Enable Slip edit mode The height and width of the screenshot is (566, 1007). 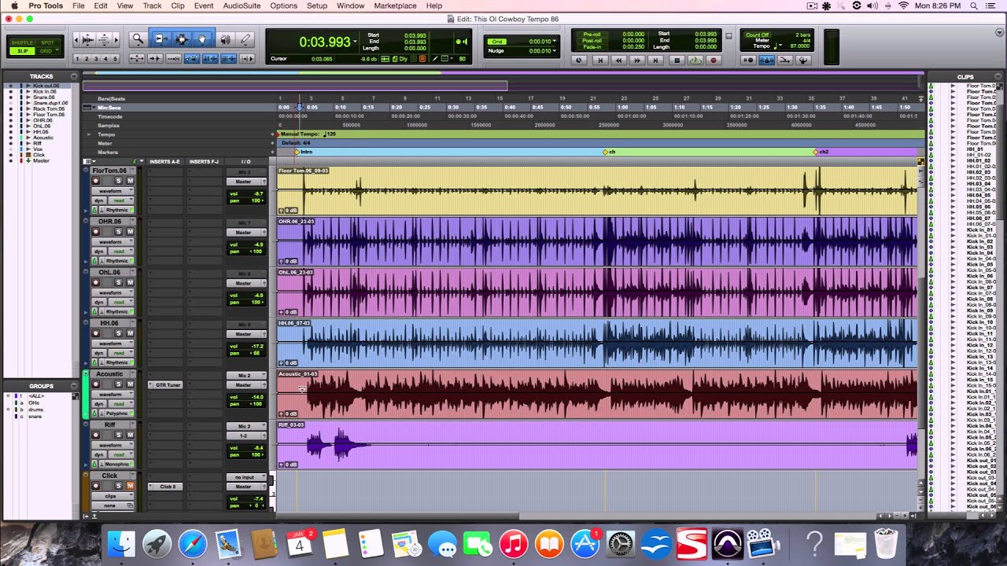23,51
